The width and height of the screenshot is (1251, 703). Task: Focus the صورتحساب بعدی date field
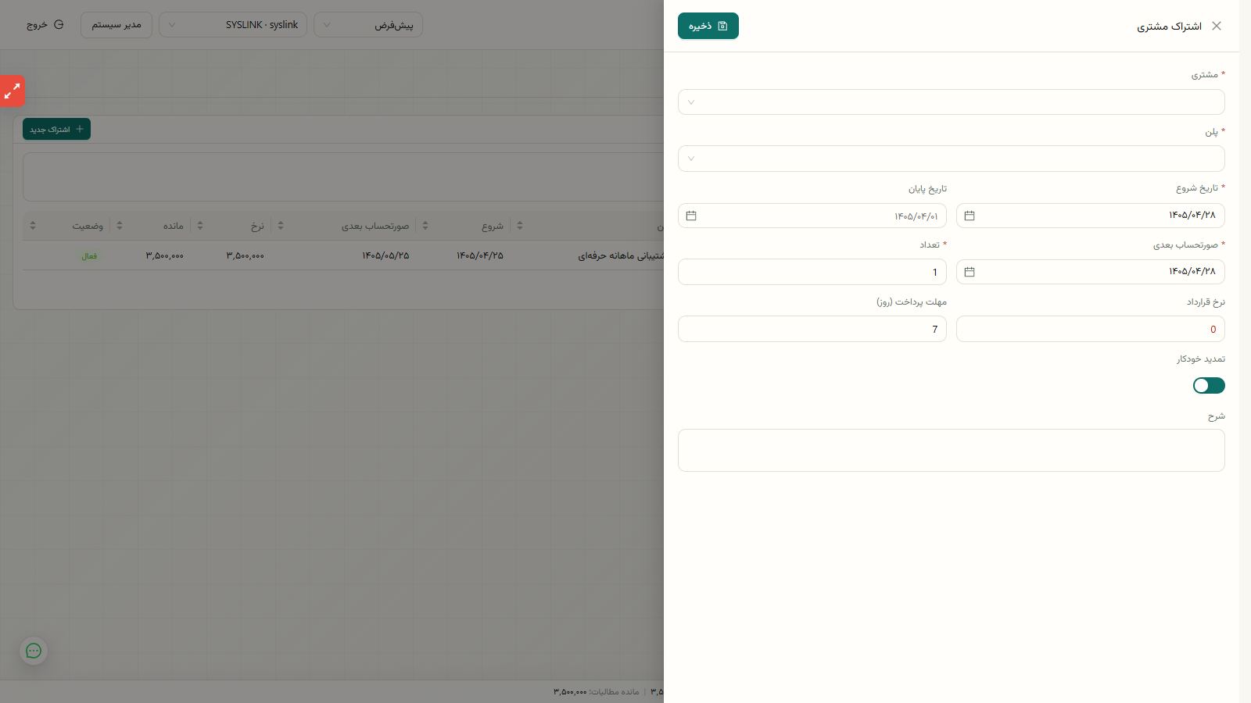1091,272
